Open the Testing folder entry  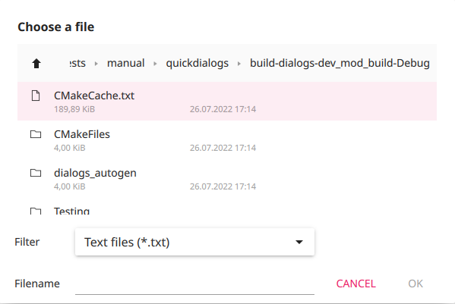(227, 207)
